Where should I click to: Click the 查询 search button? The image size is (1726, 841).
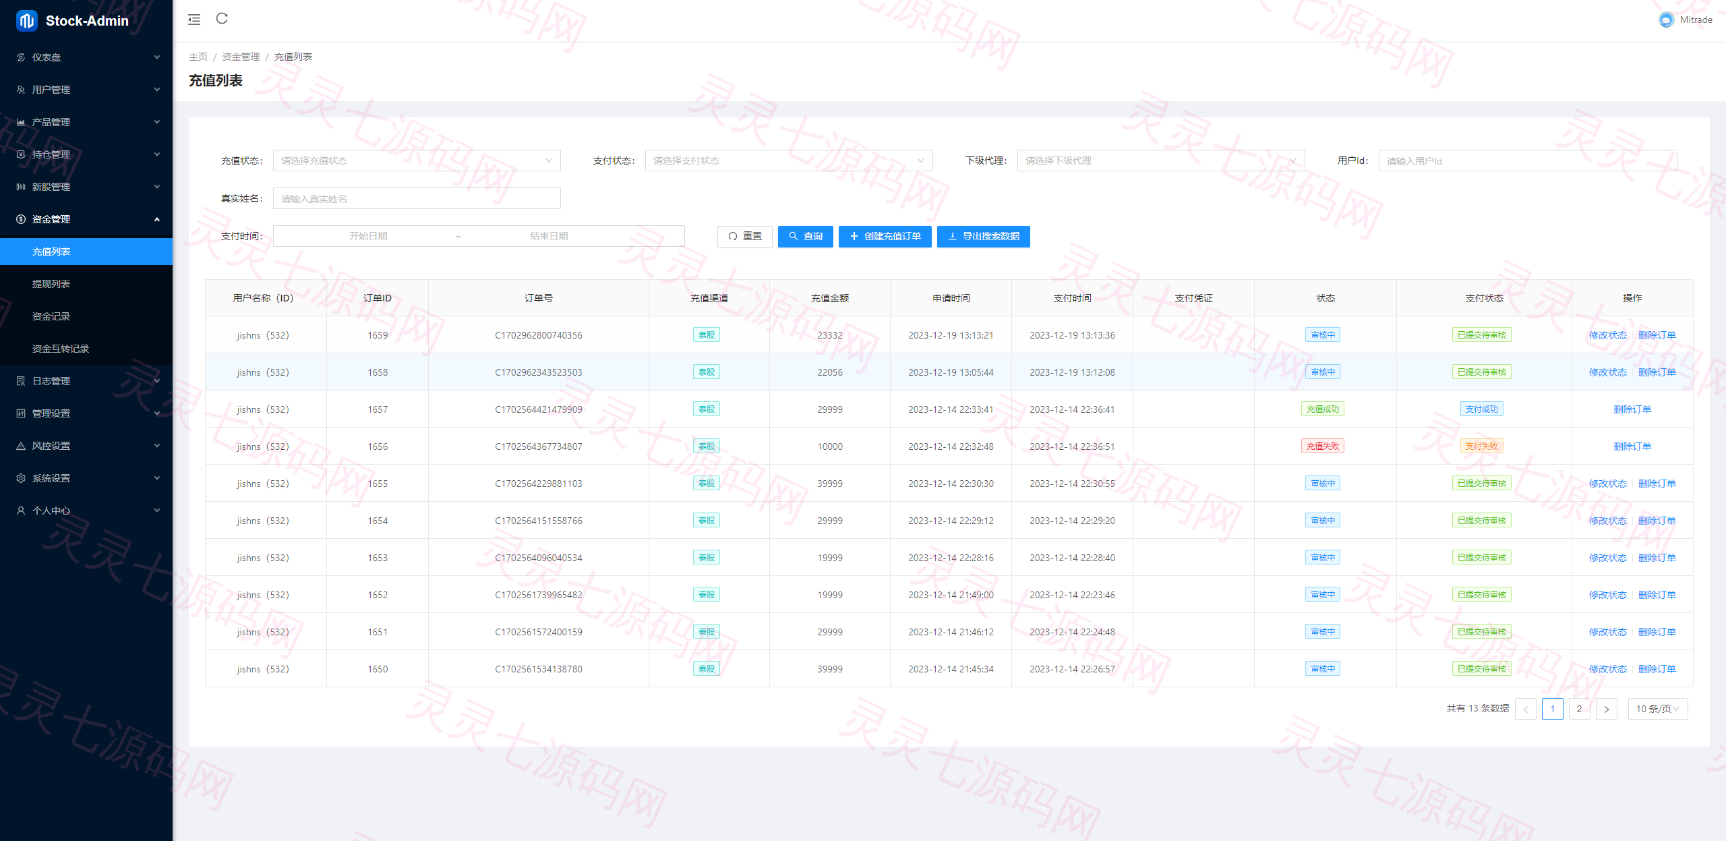pos(806,236)
